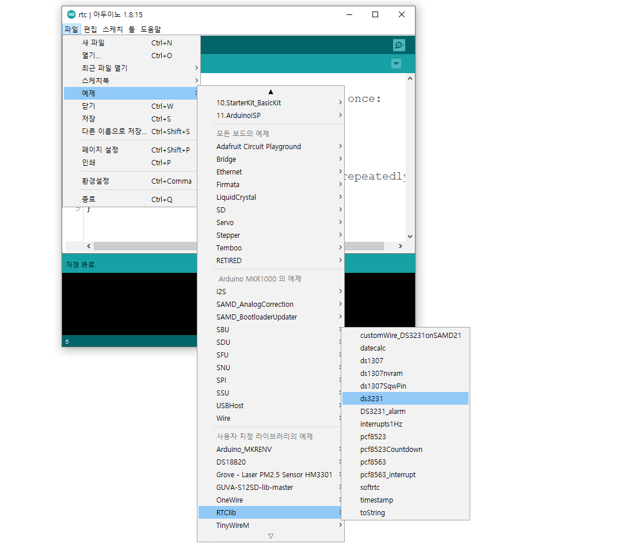The image size is (640, 544).
Task: Choose 저장 in the file menu
Action: [131, 119]
